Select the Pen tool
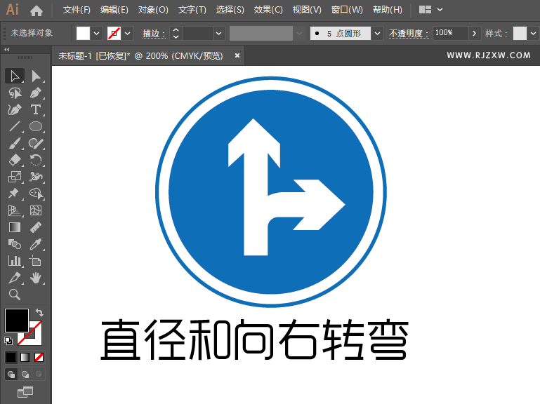Image resolution: width=540 pixels, height=404 pixels. 36,93
